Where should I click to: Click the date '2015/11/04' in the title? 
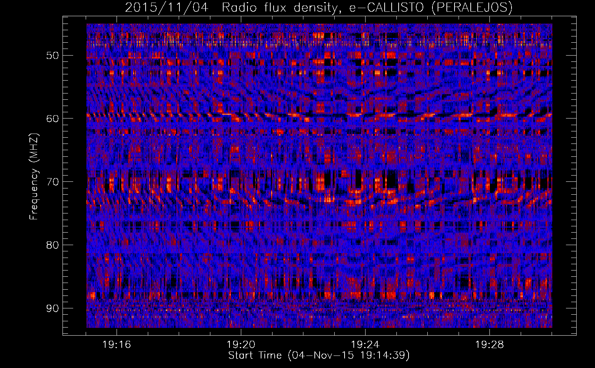[x=167, y=7]
